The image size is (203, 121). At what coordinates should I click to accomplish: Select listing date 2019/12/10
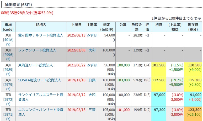tap(76, 80)
